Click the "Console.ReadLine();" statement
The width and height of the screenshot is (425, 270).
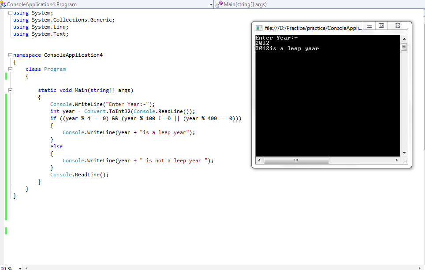coord(79,175)
